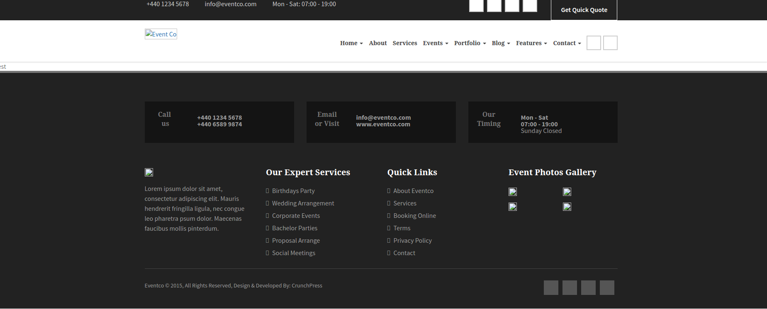This screenshot has height=309, width=767.
Task: Click the Mon - Sat text in the Our Timing box
Action: tap(534, 118)
